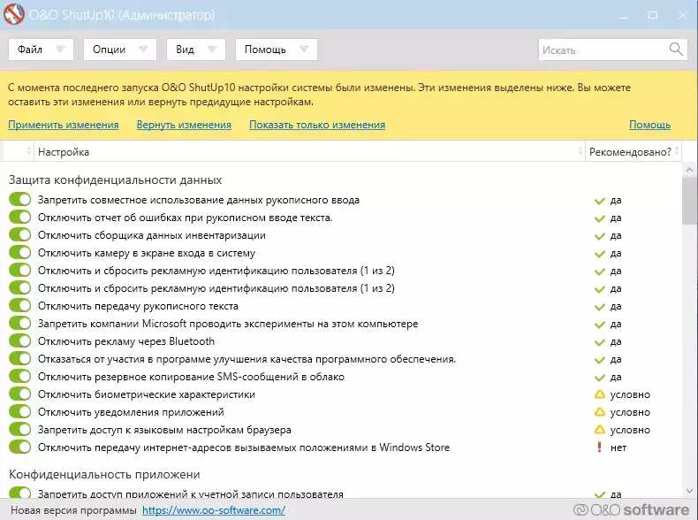Click Вернуть изменения link

pos(184,125)
